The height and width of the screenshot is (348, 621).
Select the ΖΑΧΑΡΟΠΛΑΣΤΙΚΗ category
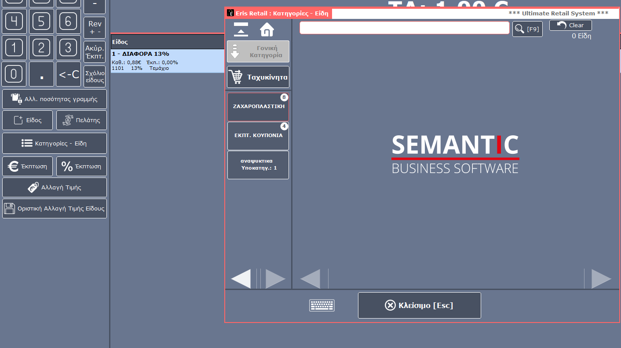click(x=258, y=107)
